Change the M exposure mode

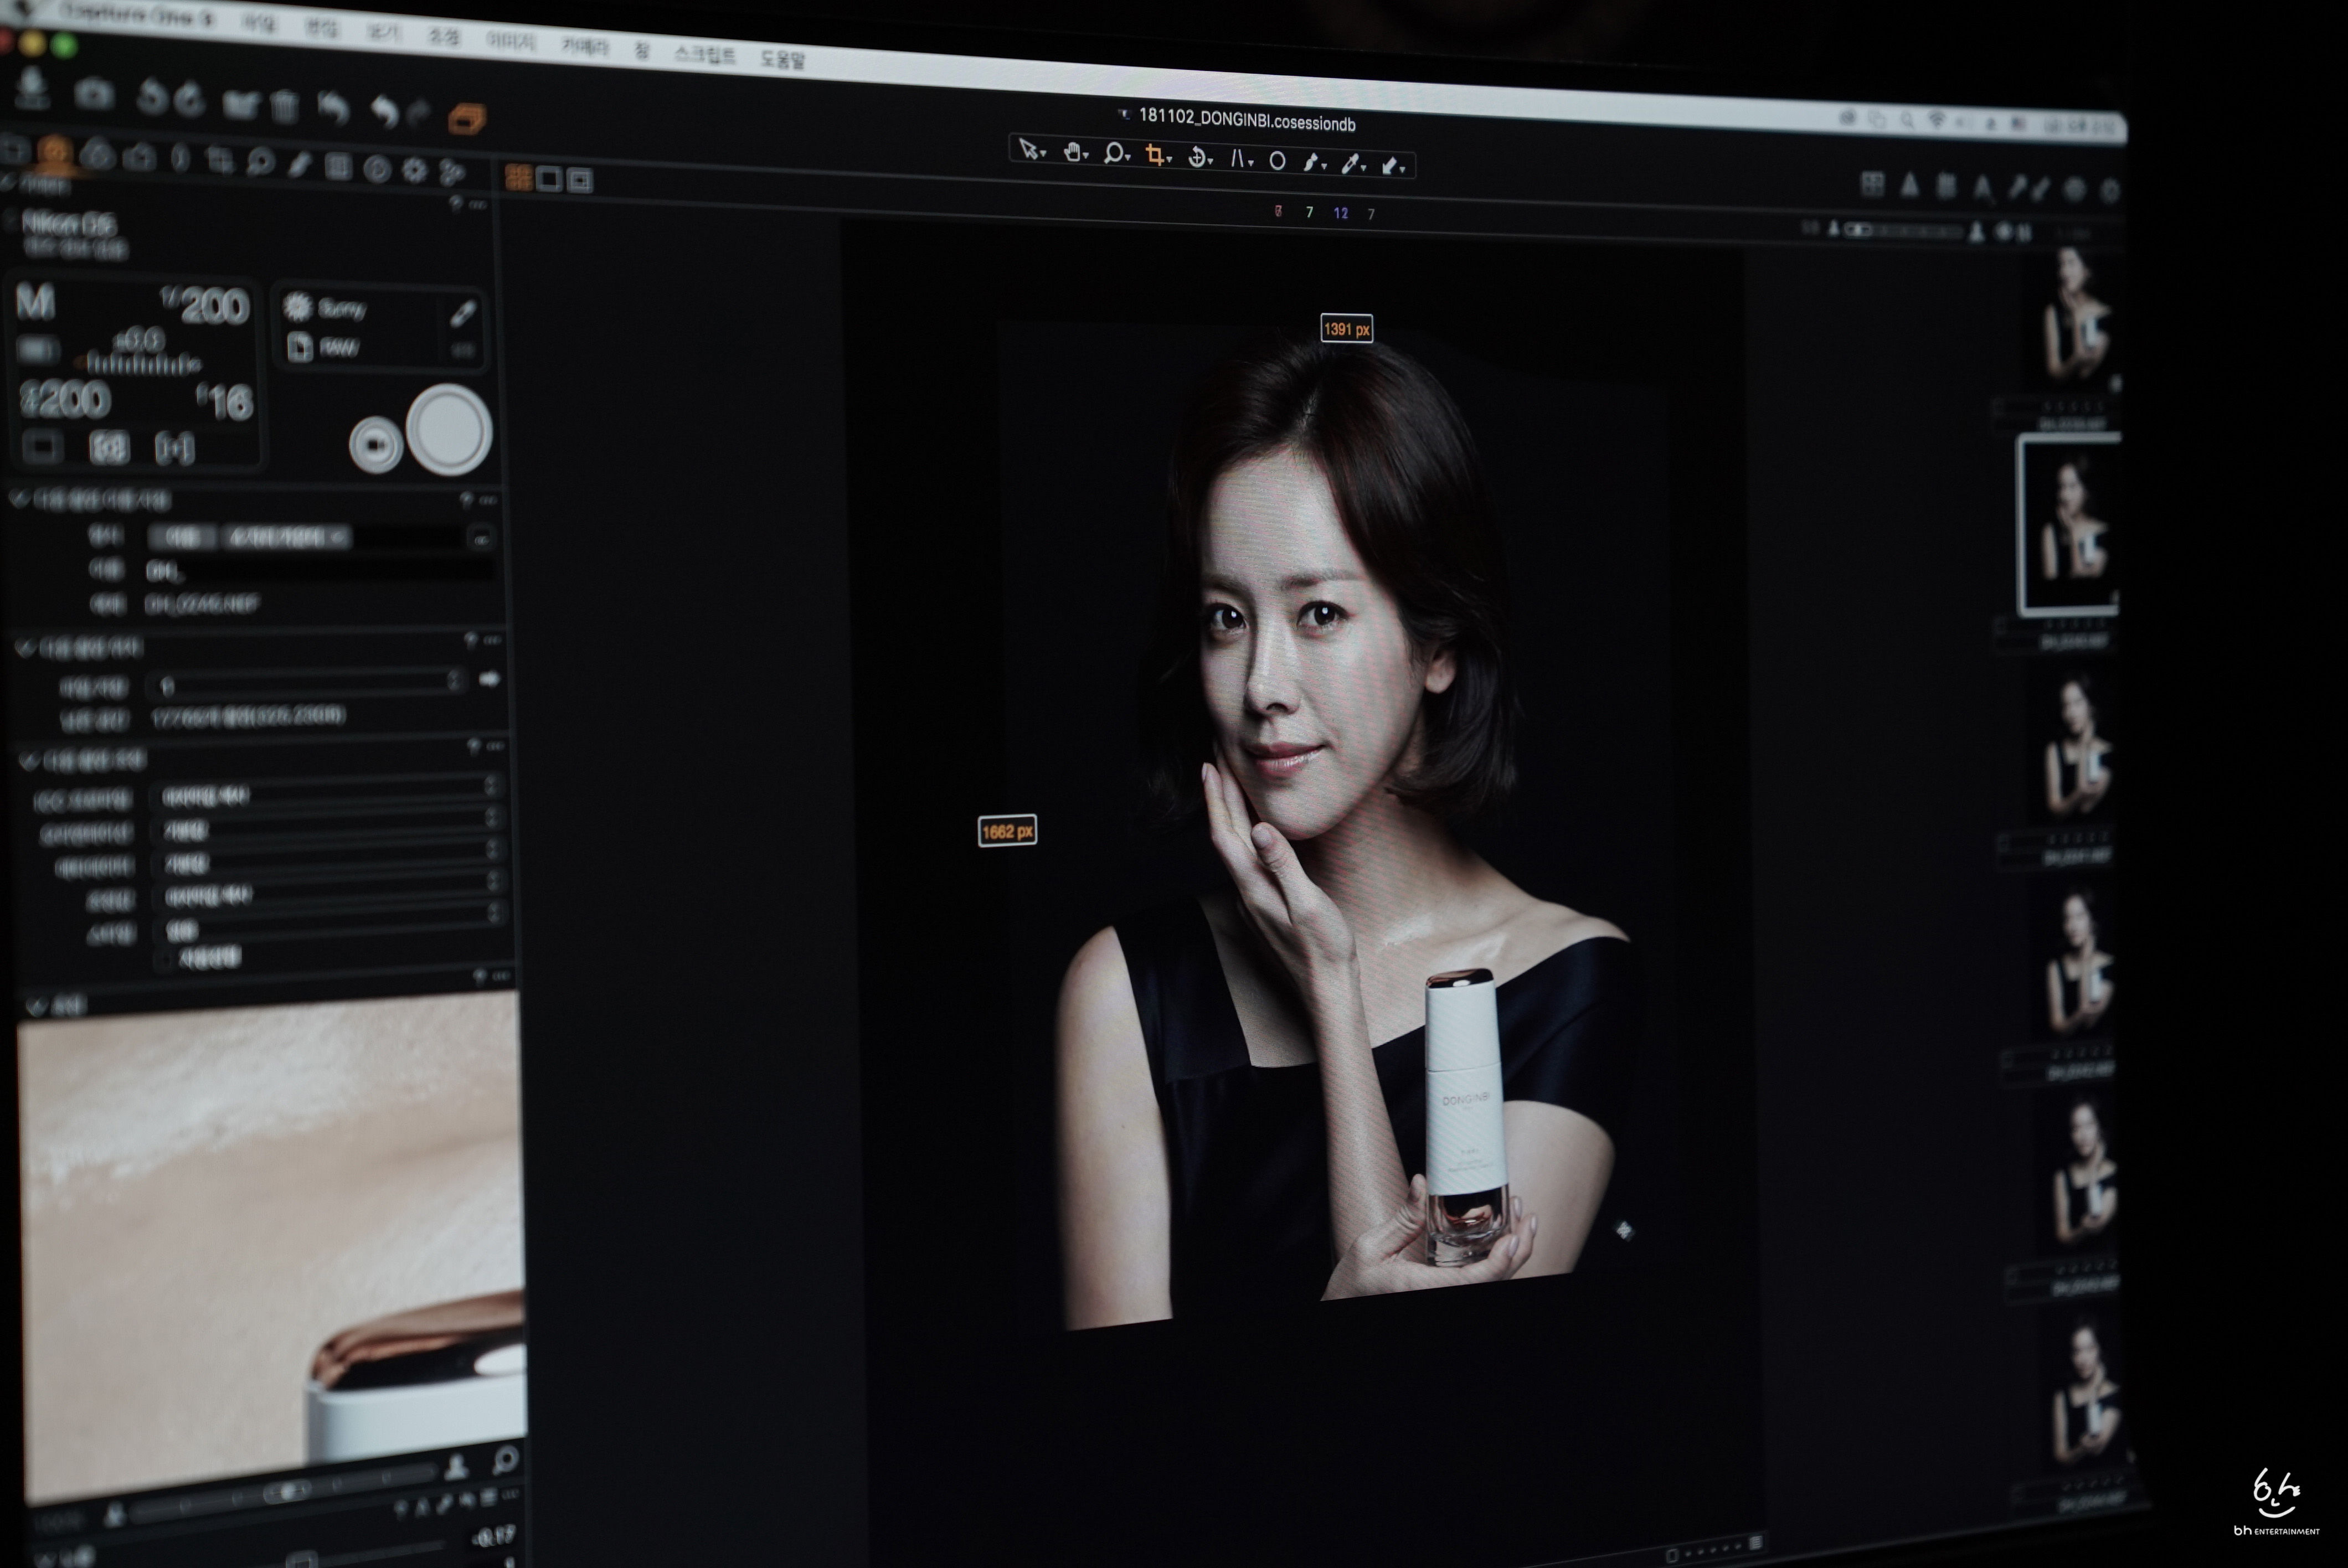(x=36, y=301)
